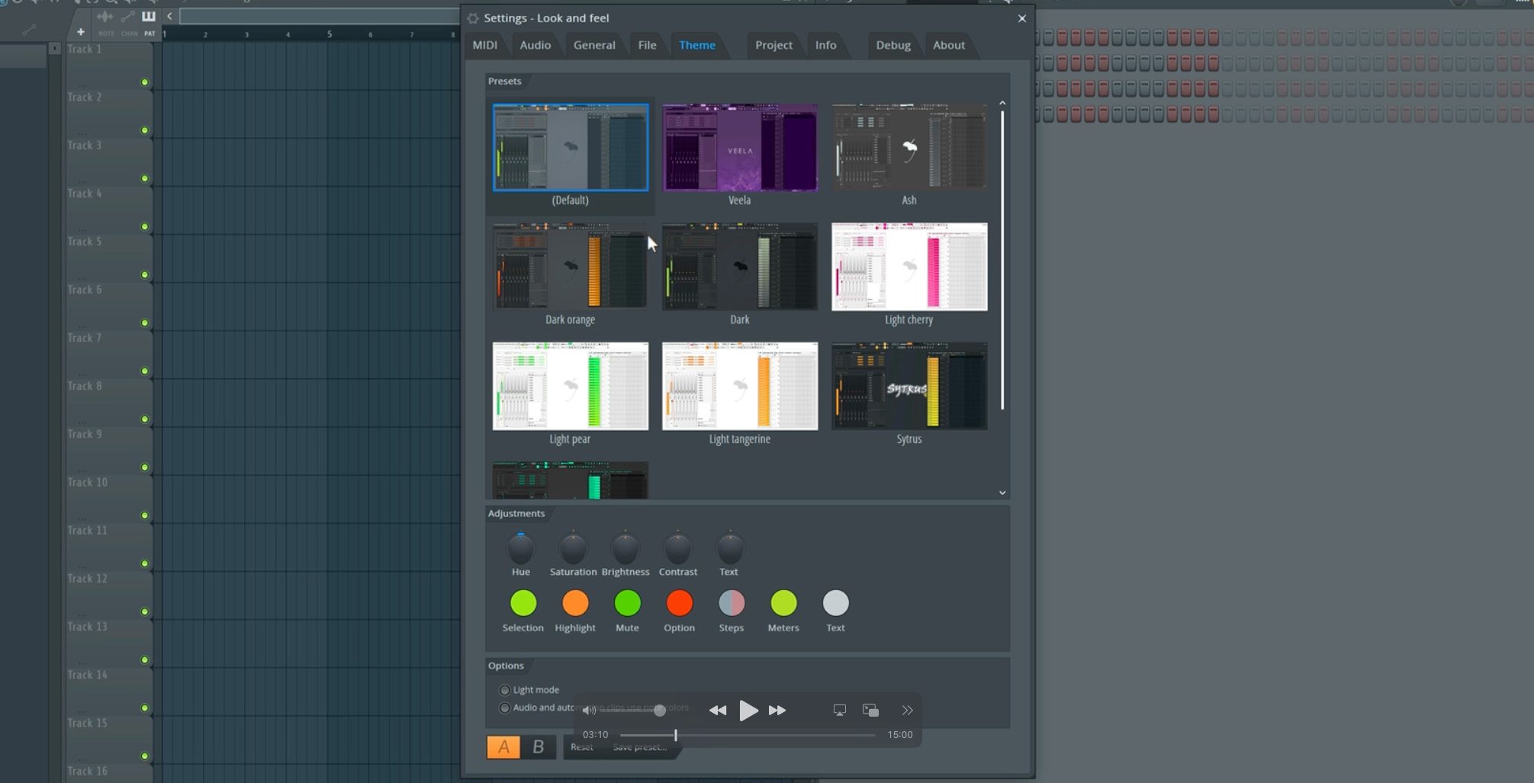
Task: Choose the Dark theme preset
Action: click(x=740, y=267)
